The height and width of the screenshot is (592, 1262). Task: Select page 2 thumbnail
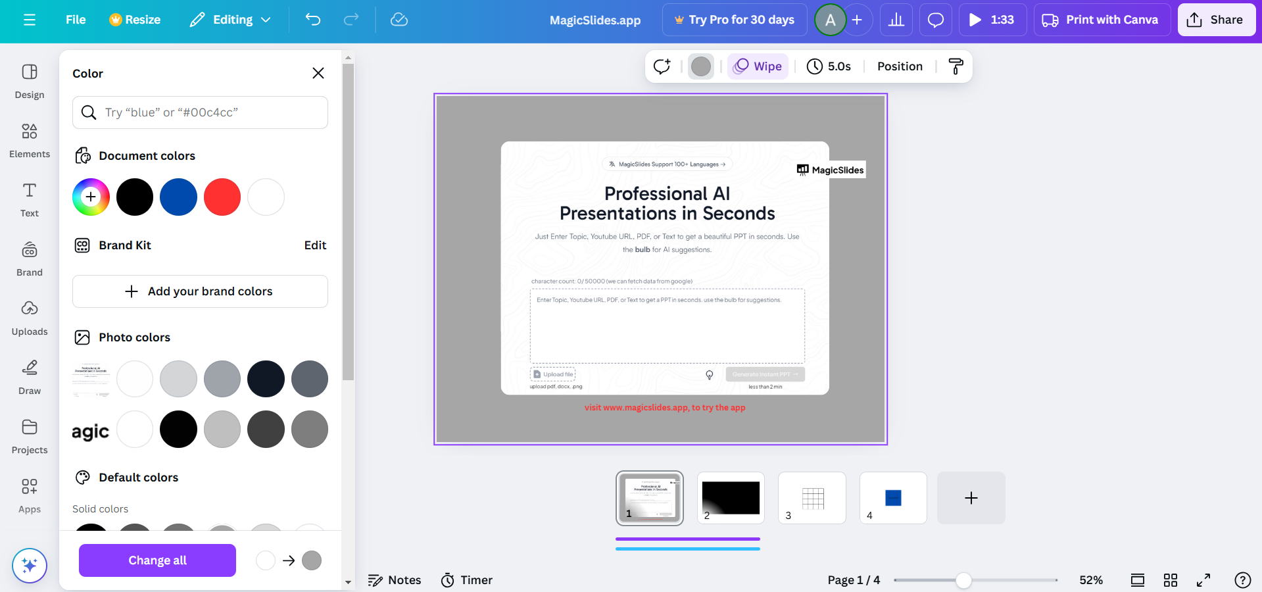point(731,498)
